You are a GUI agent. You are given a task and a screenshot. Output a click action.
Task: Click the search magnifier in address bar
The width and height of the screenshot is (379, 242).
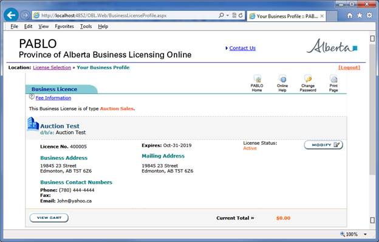[221, 15]
